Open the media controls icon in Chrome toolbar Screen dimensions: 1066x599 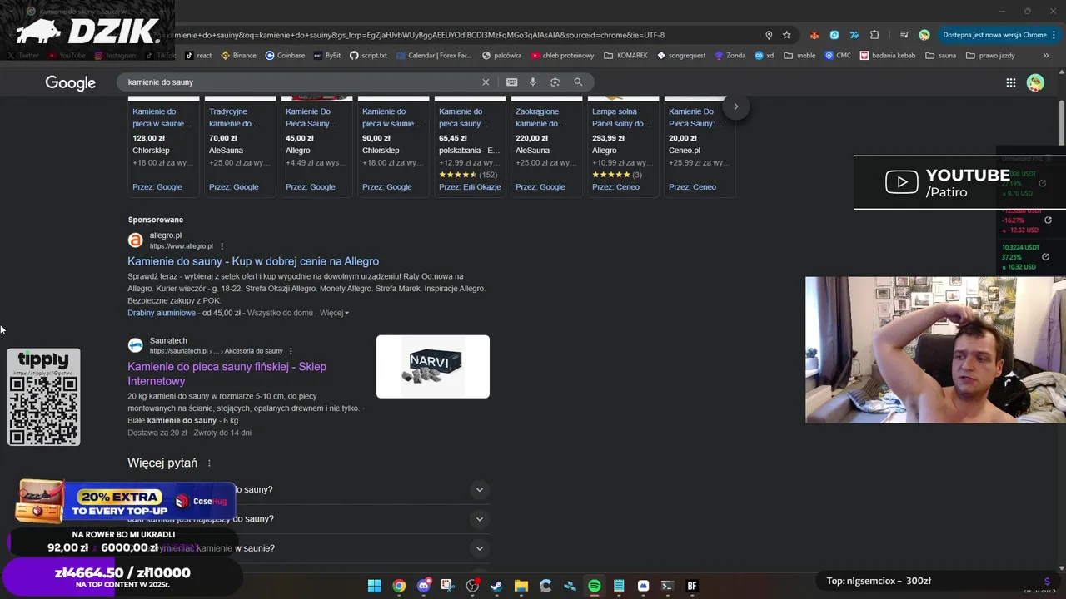pos(904,35)
